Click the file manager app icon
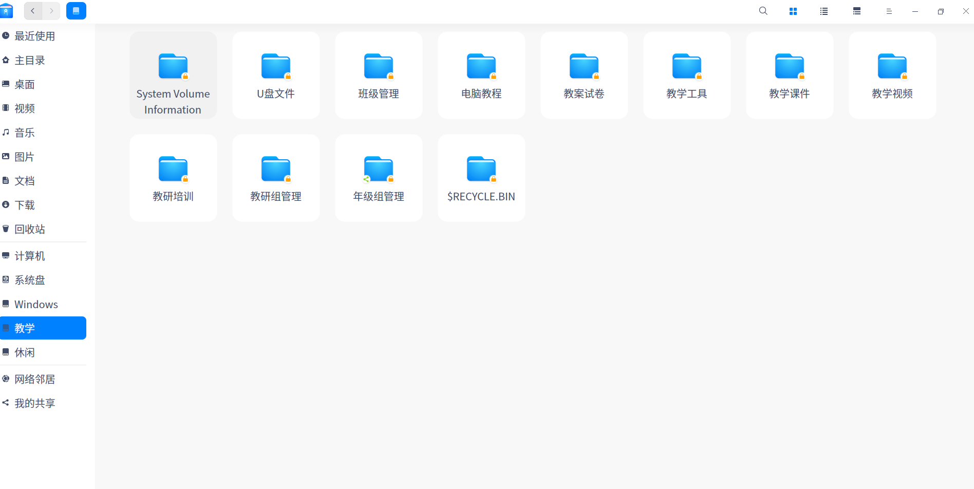The width and height of the screenshot is (974, 489). [x=6, y=11]
